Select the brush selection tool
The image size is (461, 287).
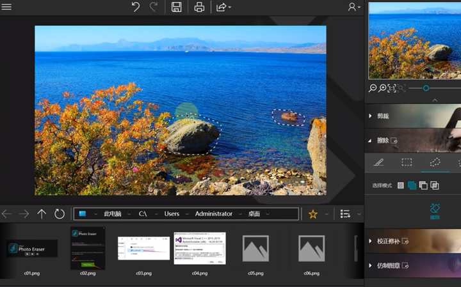coord(378,162)
